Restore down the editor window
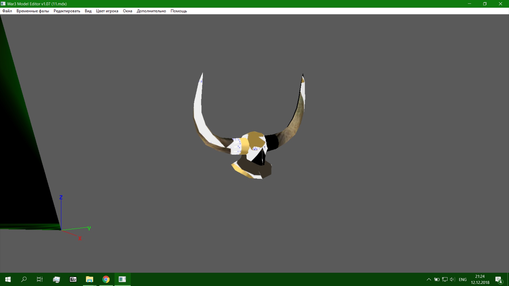The height and width of the screenshot is (286, 509). (485, 4)
